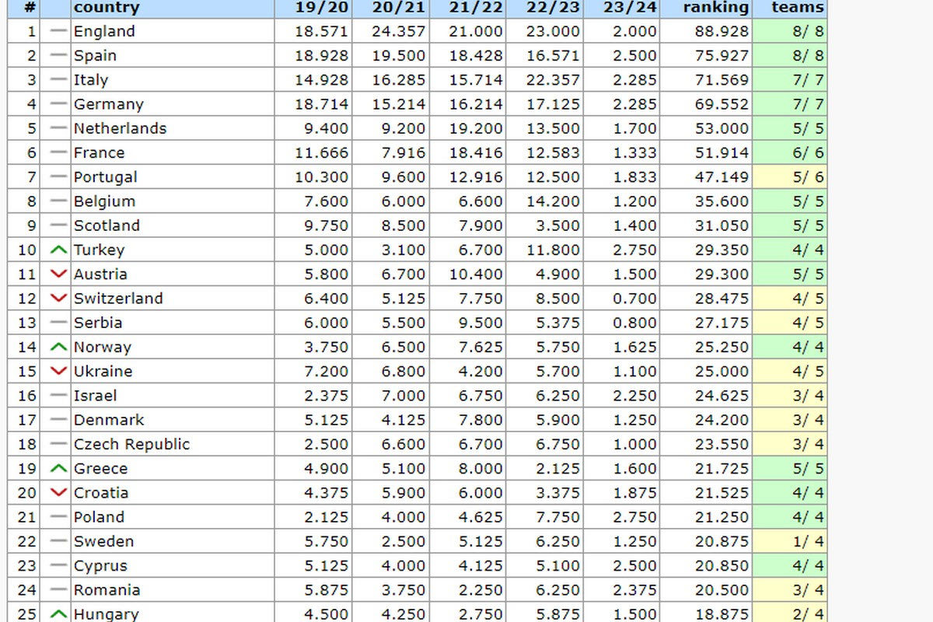
Task: Select the country column header
Action: [106, 8]
